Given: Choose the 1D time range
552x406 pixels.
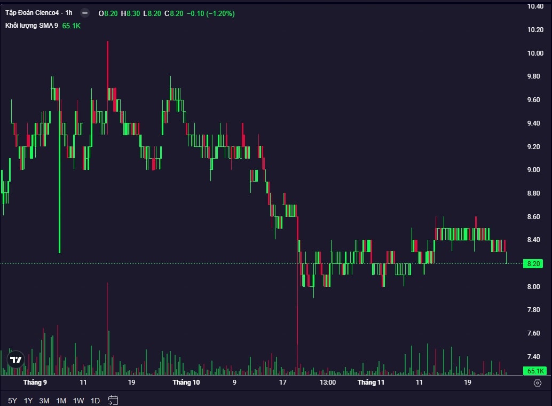Looking at the screenshot, I should [95, 401].
